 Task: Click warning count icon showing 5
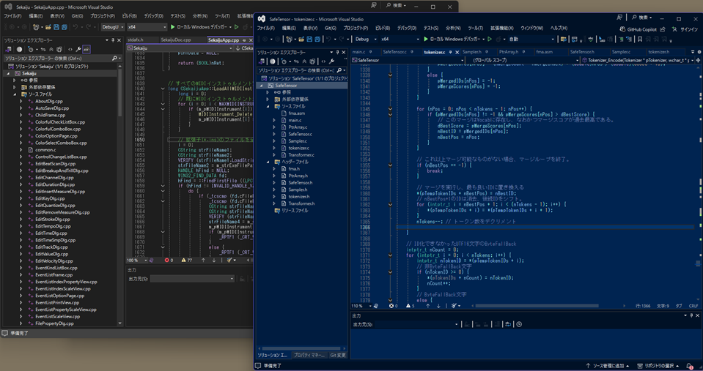(408, 306)
